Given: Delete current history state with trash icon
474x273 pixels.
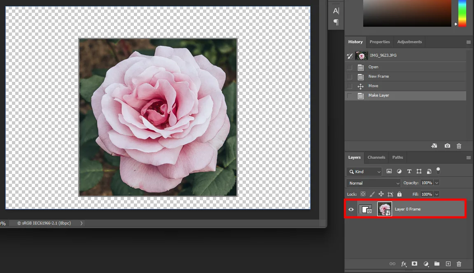Looking at the screenshot, I should [x=459, y=146].
